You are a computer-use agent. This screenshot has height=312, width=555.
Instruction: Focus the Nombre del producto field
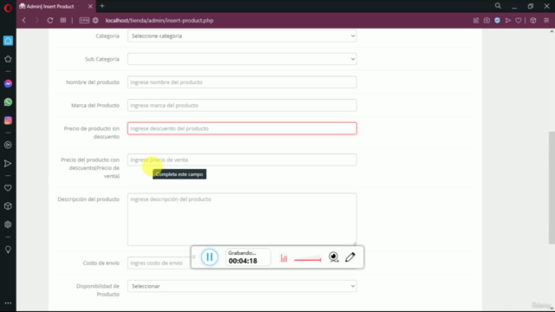[242, 82]
